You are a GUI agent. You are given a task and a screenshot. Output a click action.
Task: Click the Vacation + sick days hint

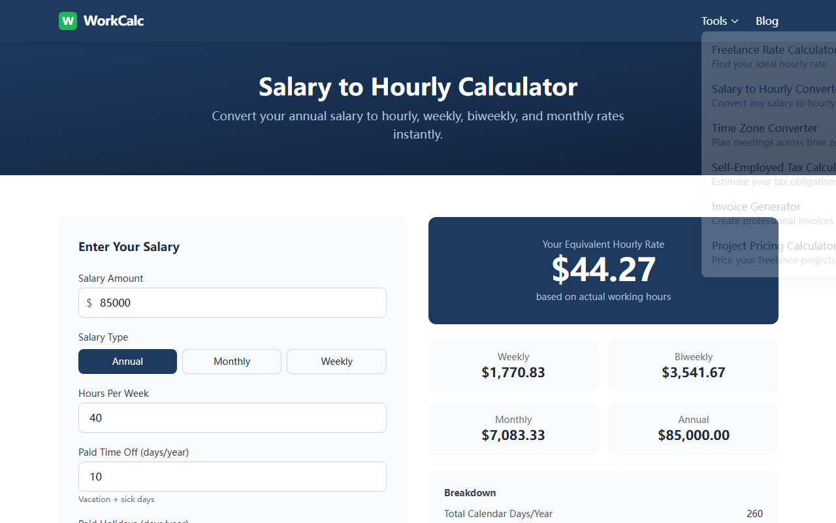pyautogui.click(x=116, y=499)
